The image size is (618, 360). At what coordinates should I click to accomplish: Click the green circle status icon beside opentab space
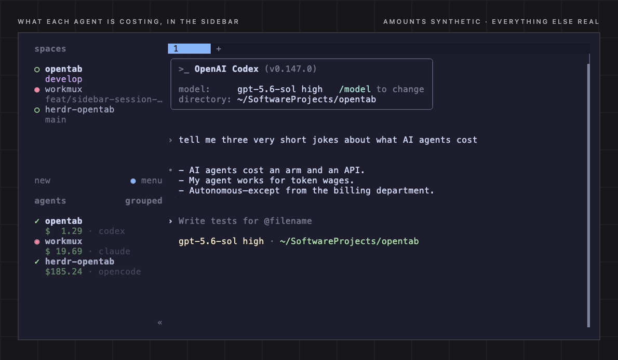point(37,70)
